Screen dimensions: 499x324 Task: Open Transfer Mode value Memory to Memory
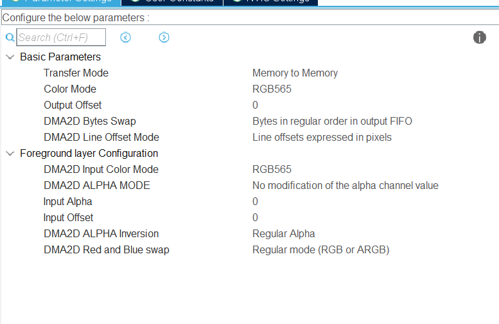coord(295,73)
